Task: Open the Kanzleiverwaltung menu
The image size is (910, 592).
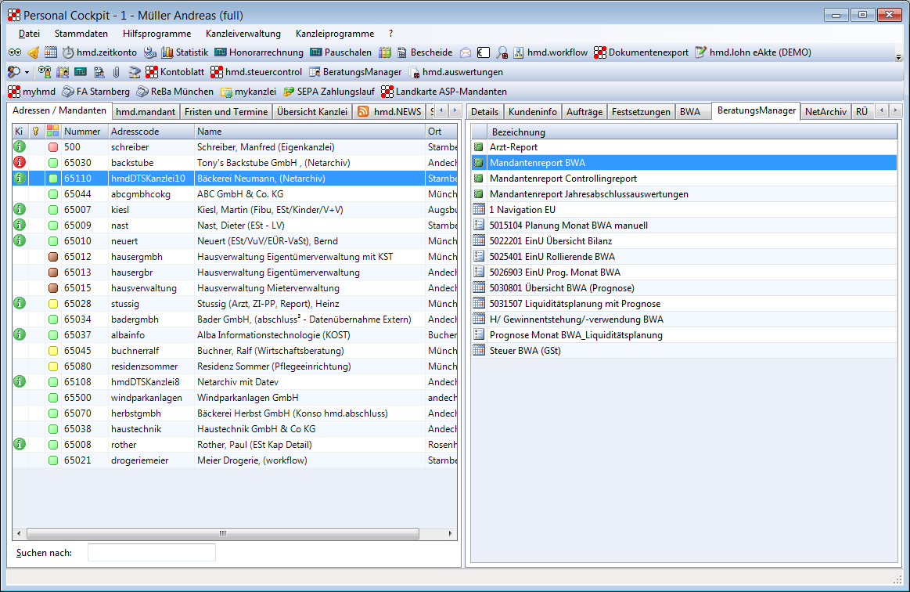Action: [243, 34]
